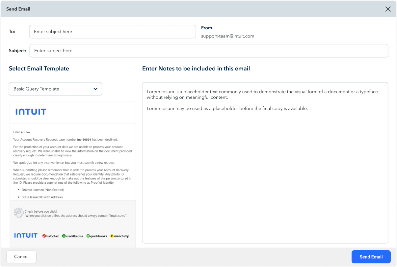
Task: Click the shield security icon in template
Action: 19,213
